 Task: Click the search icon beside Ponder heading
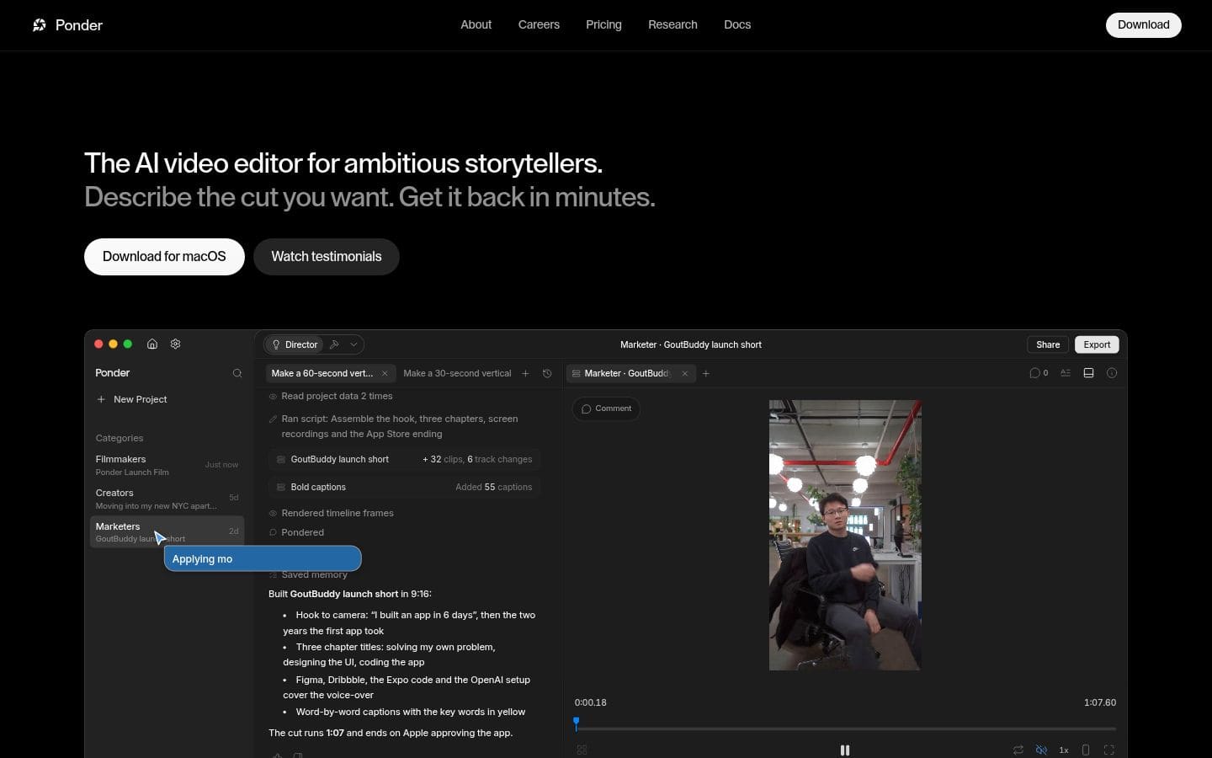pyautogui.click(x=237, y=373)
